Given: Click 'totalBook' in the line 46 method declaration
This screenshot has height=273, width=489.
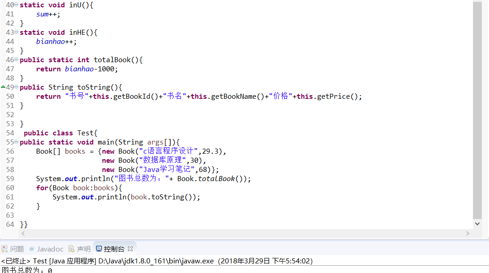Looking at the screenshot, I should (112, 60).
